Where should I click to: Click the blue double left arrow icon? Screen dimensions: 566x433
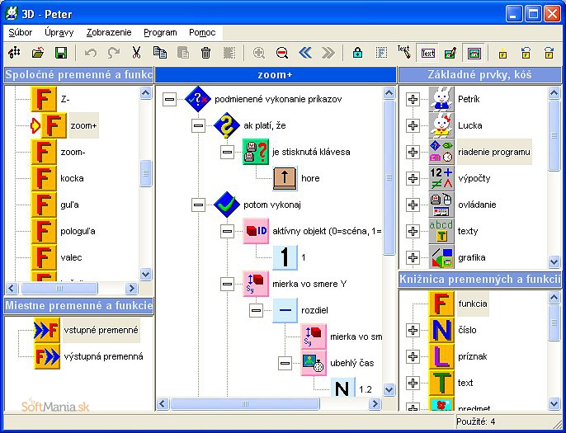pos(305,53)
